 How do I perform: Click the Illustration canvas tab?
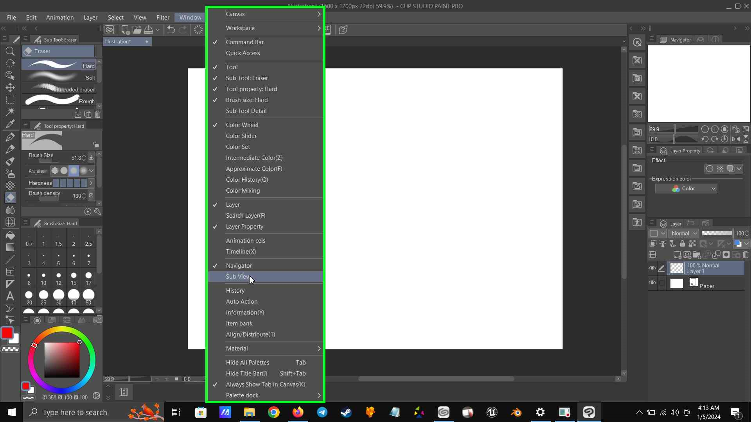coord(118,42)
